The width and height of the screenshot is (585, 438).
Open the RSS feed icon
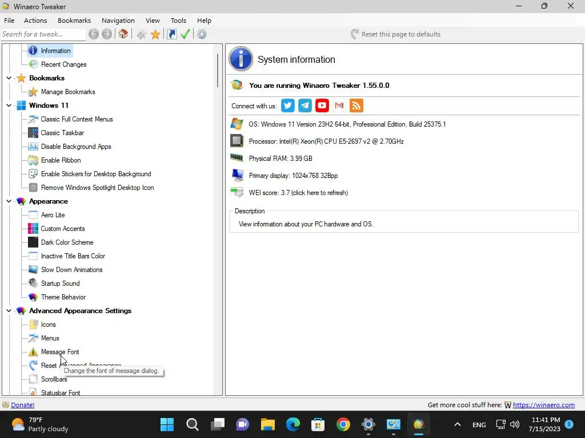[356, 106]
